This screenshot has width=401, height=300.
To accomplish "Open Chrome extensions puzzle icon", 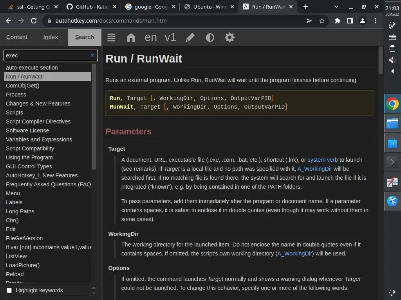I will click(337, 21).
